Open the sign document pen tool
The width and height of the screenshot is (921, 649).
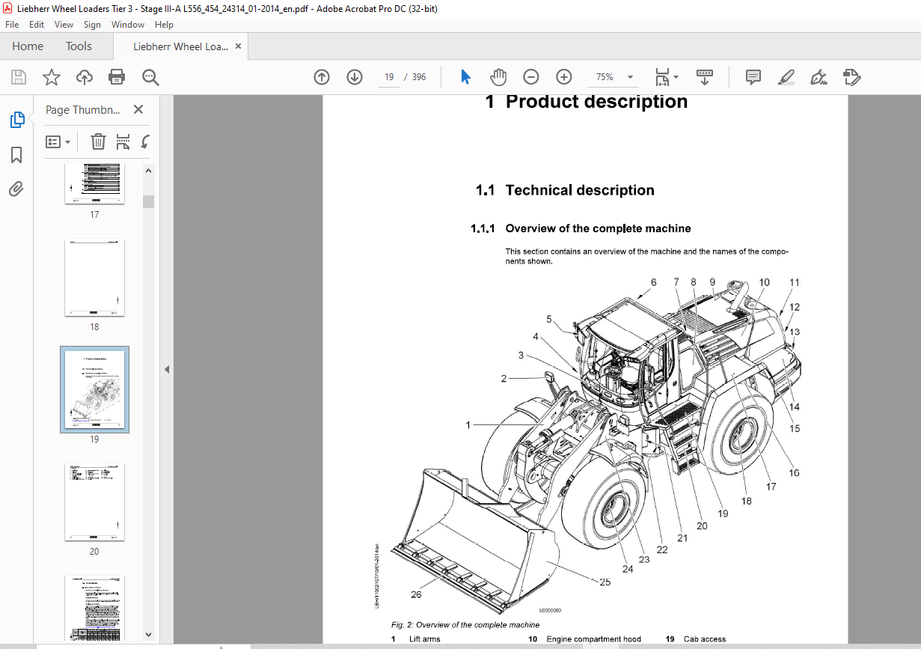[819, 77]
